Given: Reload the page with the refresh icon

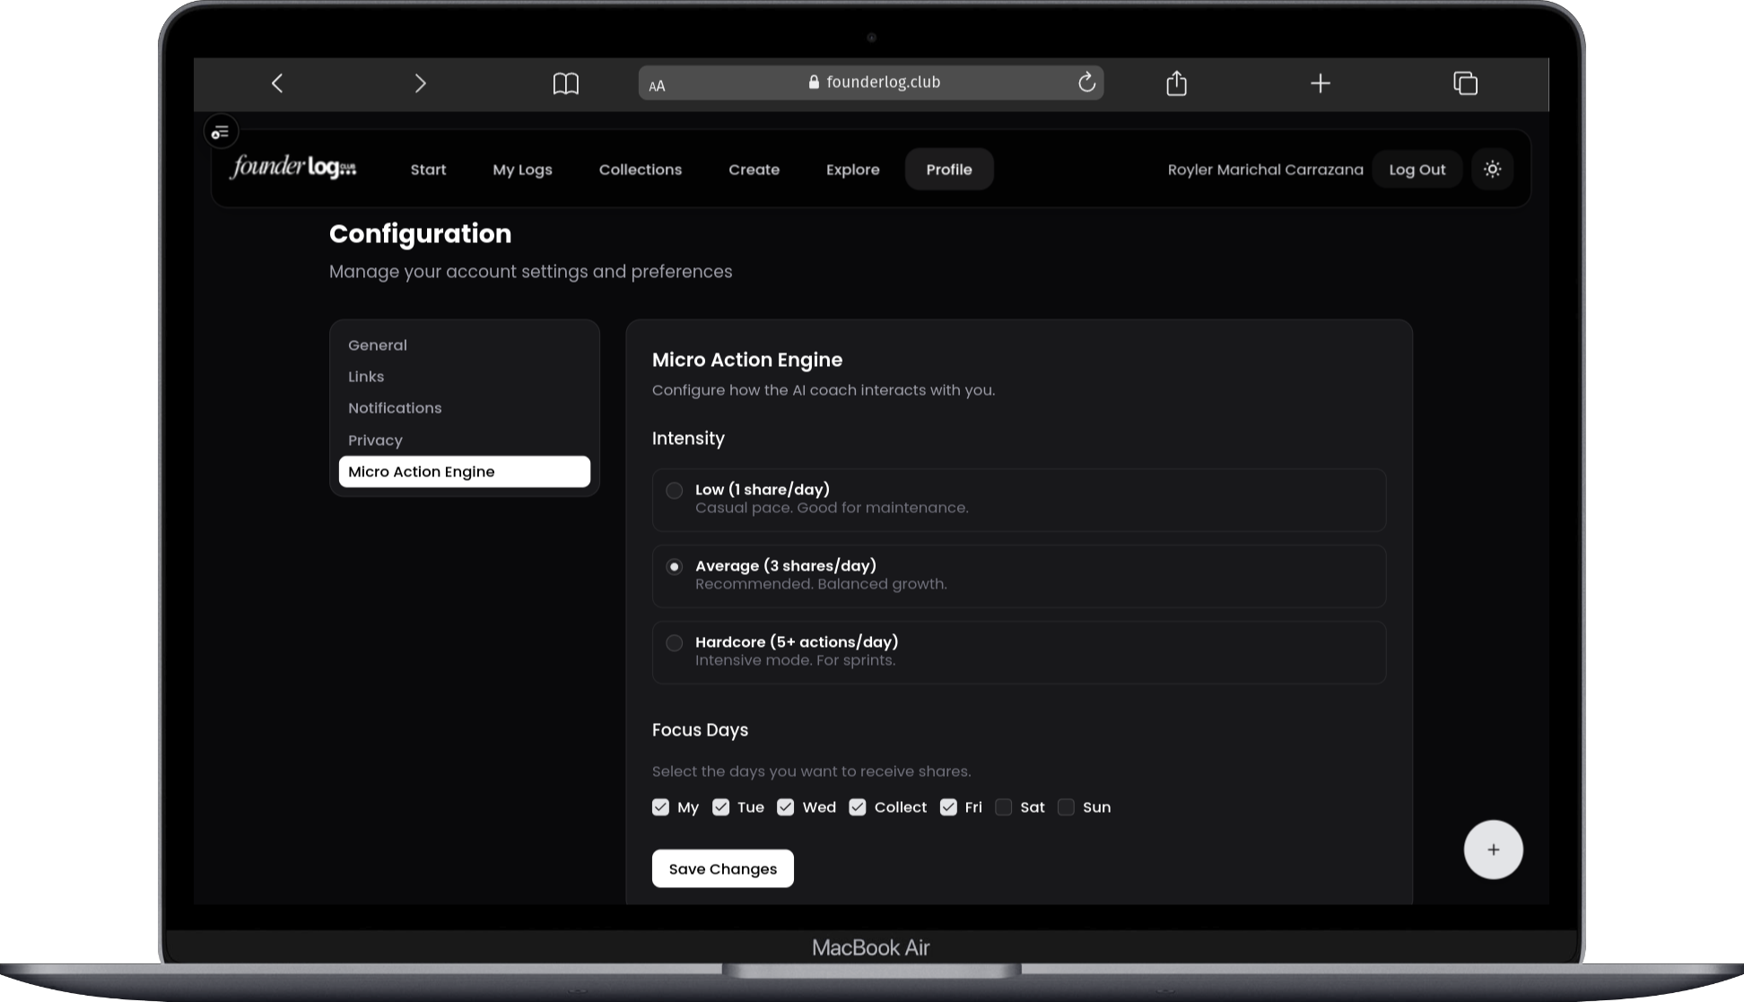Looking at the screenshot, I should point(1086,82).
